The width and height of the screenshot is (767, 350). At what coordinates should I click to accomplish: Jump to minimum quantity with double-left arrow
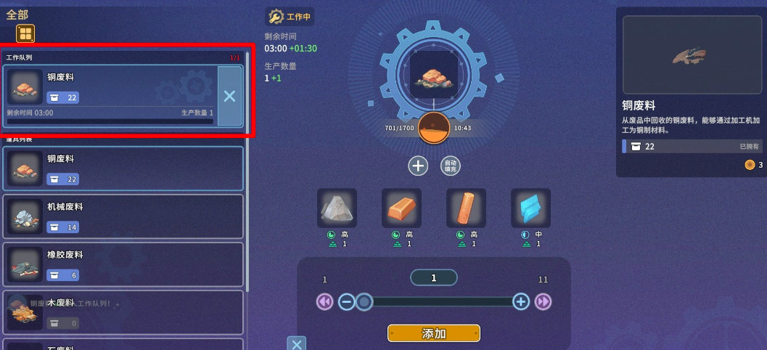tap(325, 301)
